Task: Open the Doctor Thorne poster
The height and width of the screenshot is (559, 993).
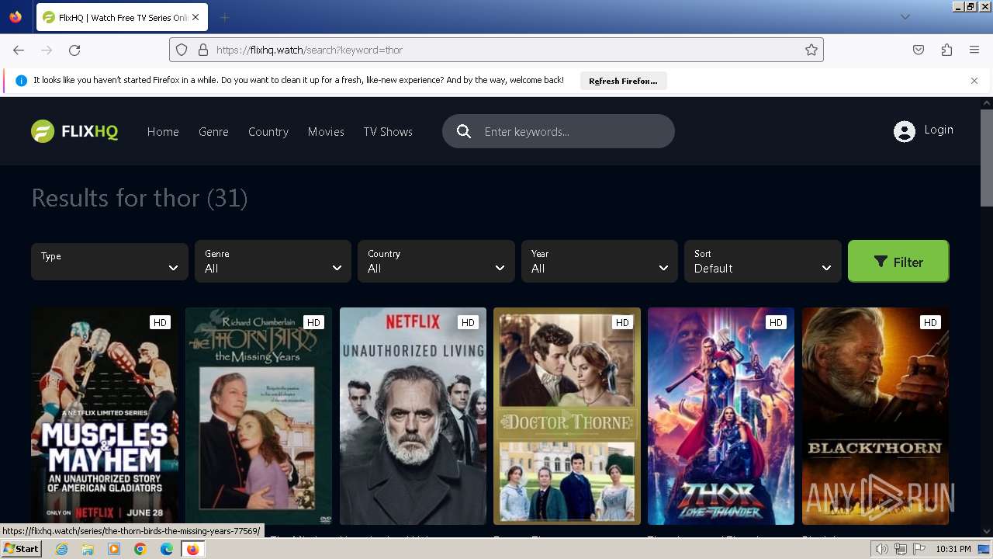Action: point(567,416)
